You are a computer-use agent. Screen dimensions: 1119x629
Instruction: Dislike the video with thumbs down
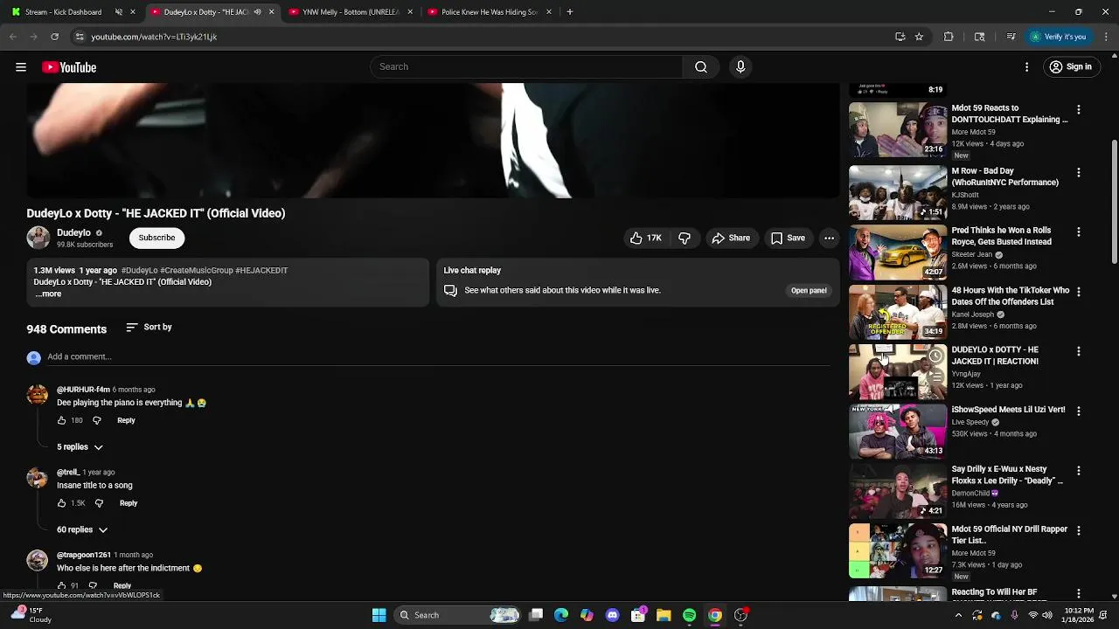pos(685,238)
